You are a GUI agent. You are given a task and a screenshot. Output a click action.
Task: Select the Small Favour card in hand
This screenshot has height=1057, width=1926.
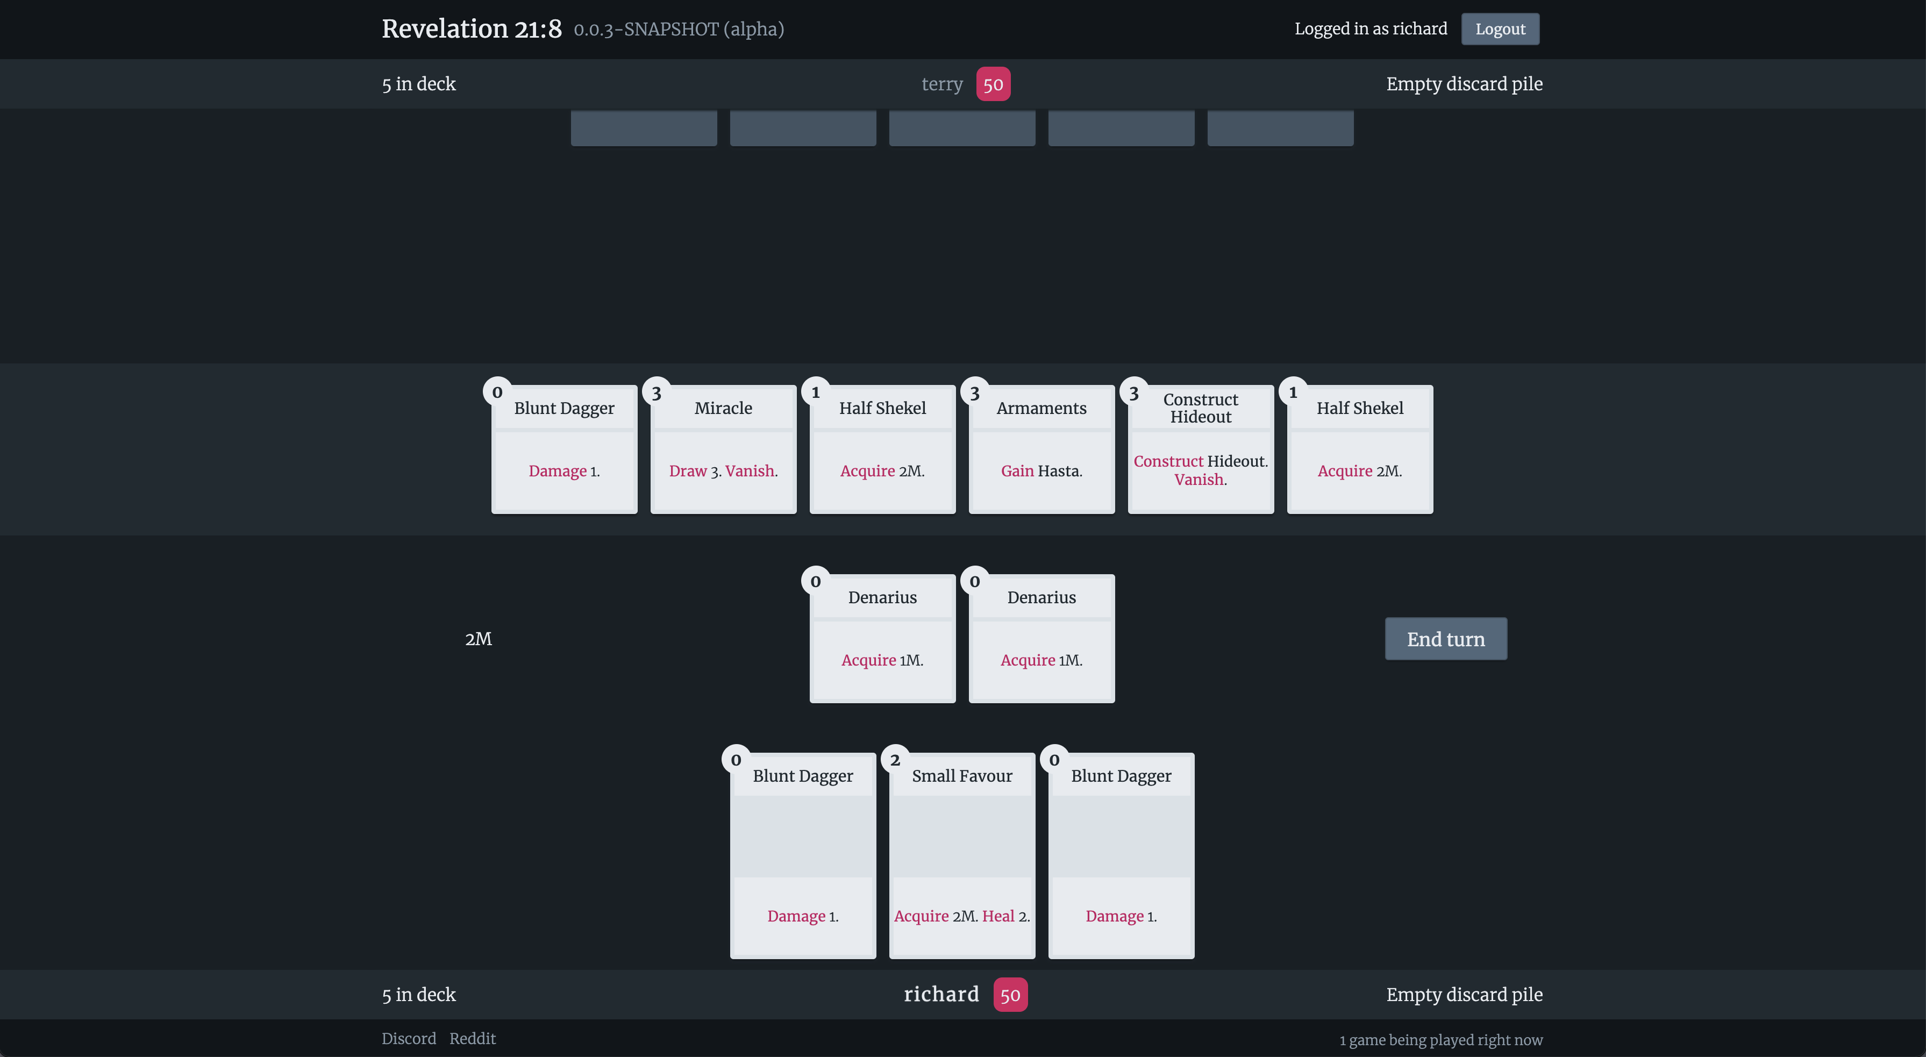click(x=961, y=856)
